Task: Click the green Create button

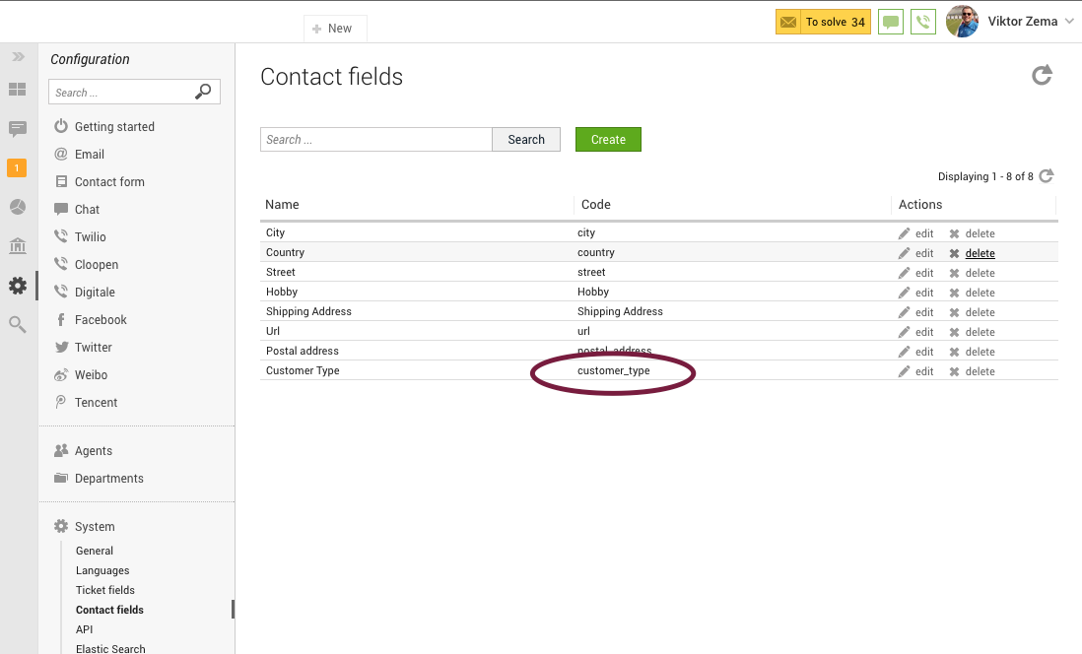Action: [x=608, y=139]
